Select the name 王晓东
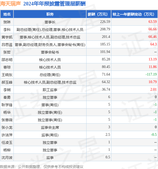This screenshot has height=169, width=158. (7, 75)
